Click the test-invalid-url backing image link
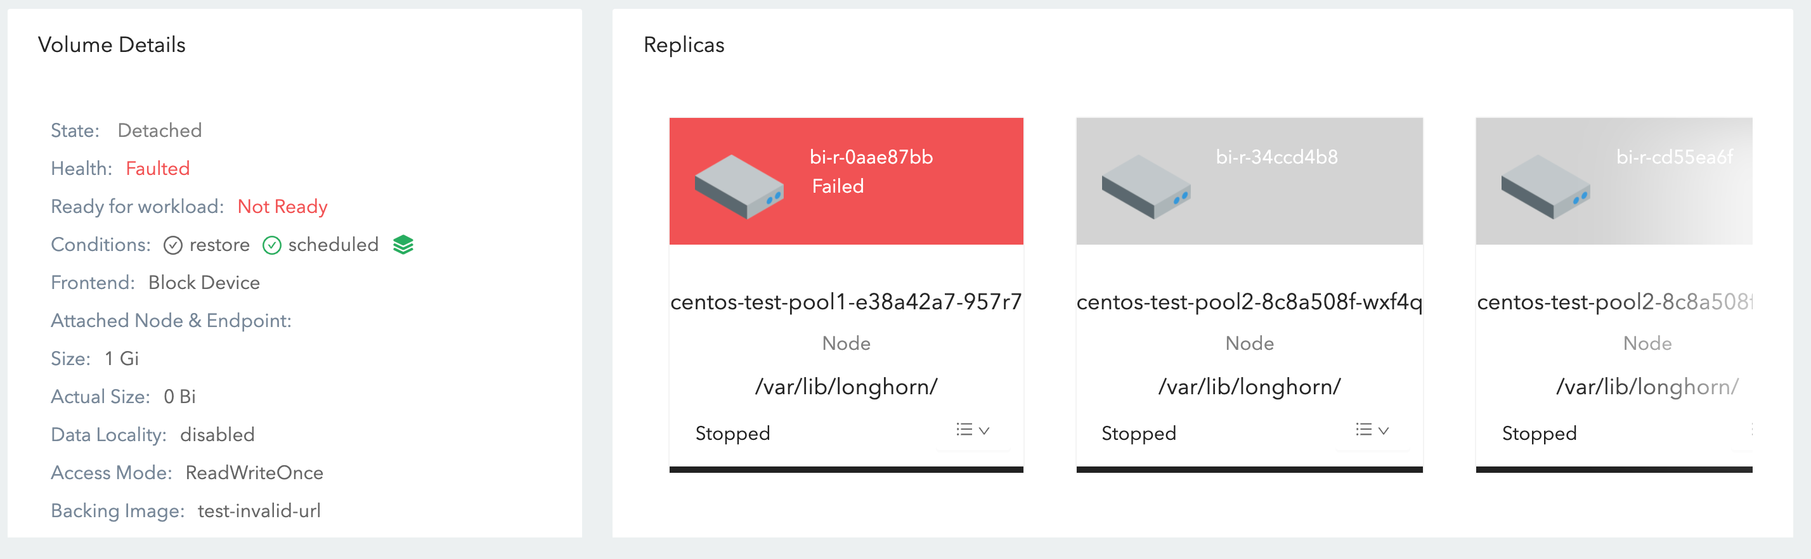The image size is (1811, 559). pos(259,511)
